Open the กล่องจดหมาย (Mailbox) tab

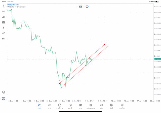(x=91, y=106)
